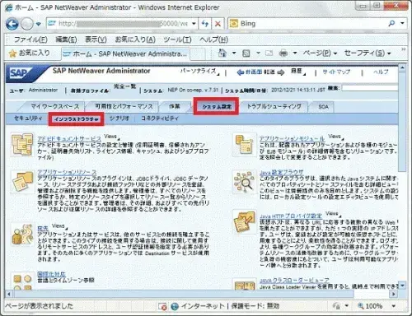This screenshot has width=412, height=316.
Task: Open the ページ(P) dropdown menu
Action: coord(320,53)
